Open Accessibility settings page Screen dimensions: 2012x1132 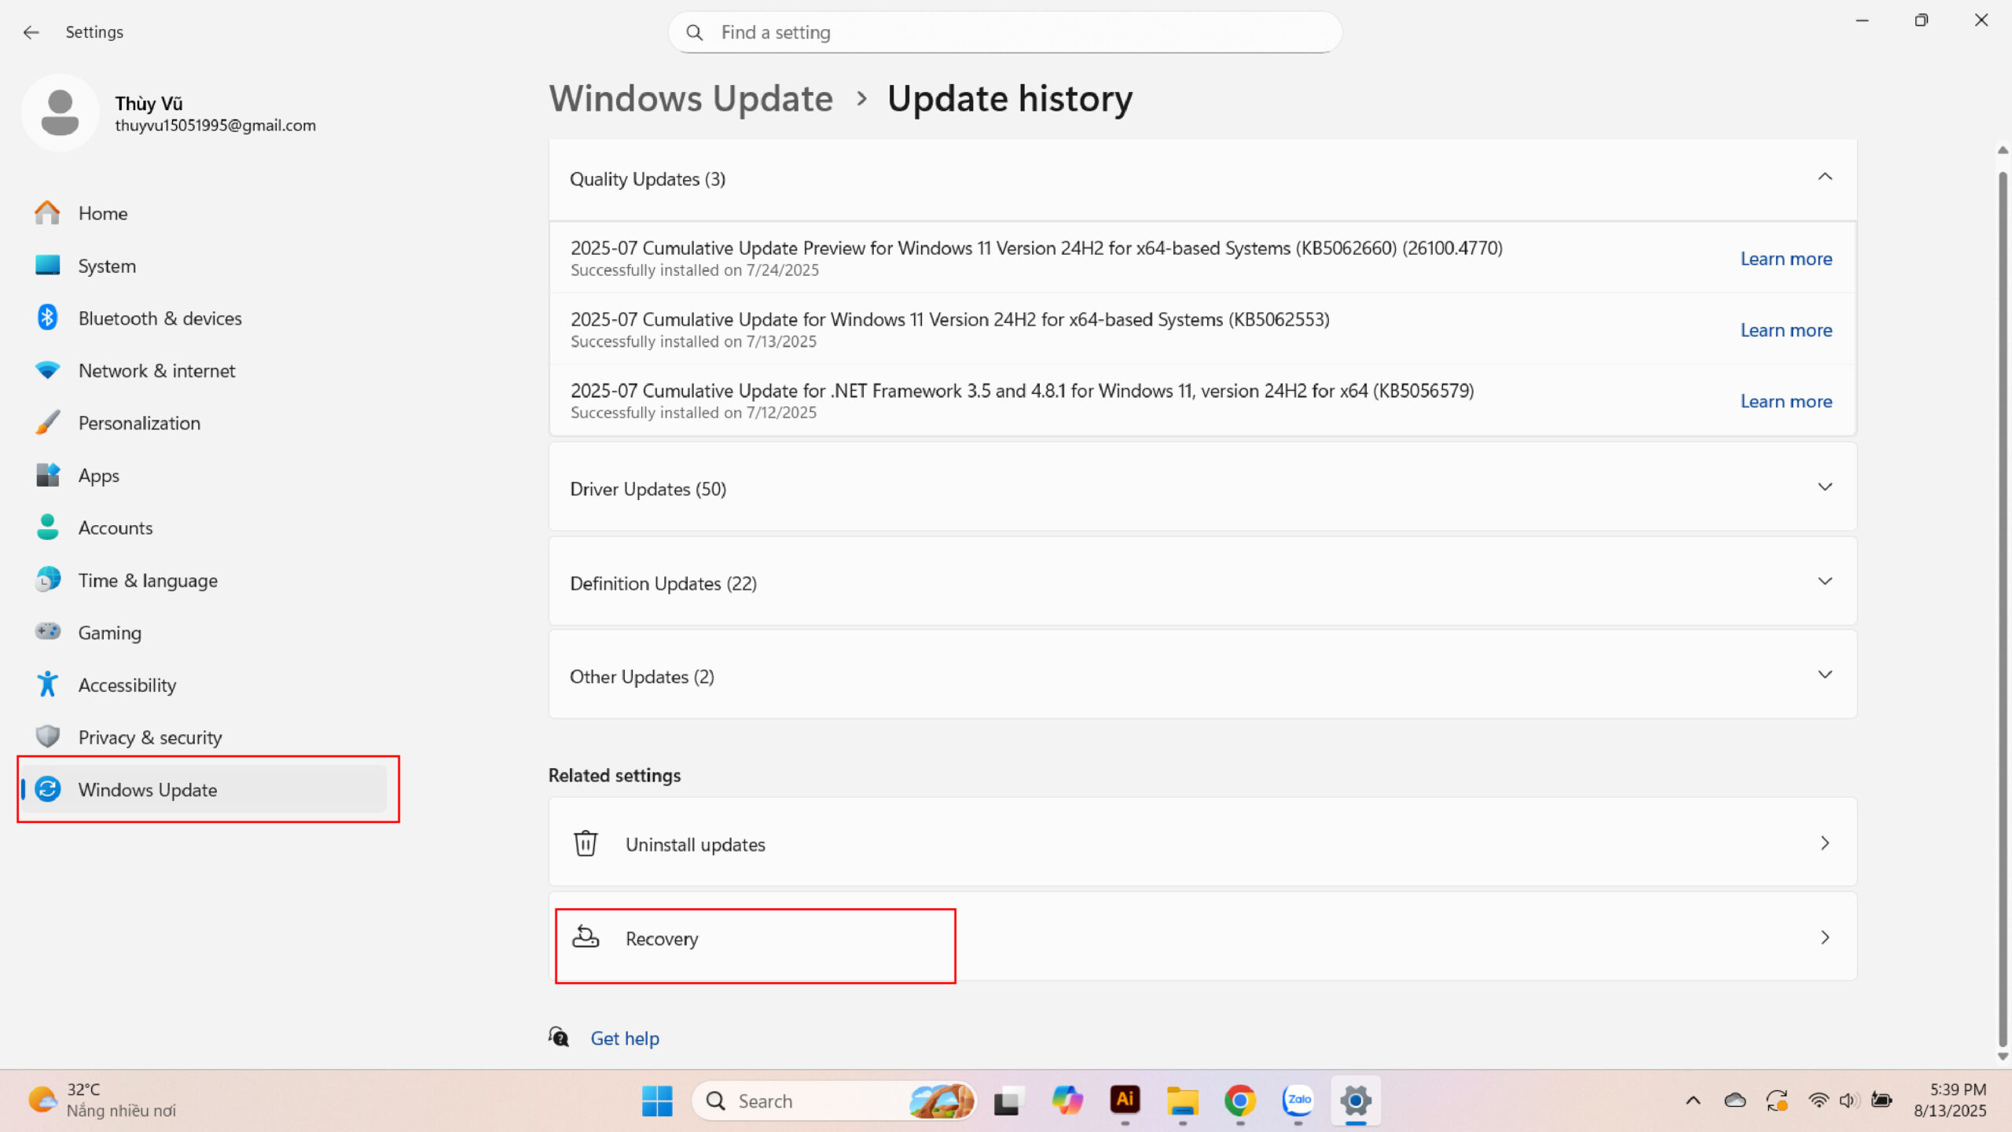[x=127, y=685]
